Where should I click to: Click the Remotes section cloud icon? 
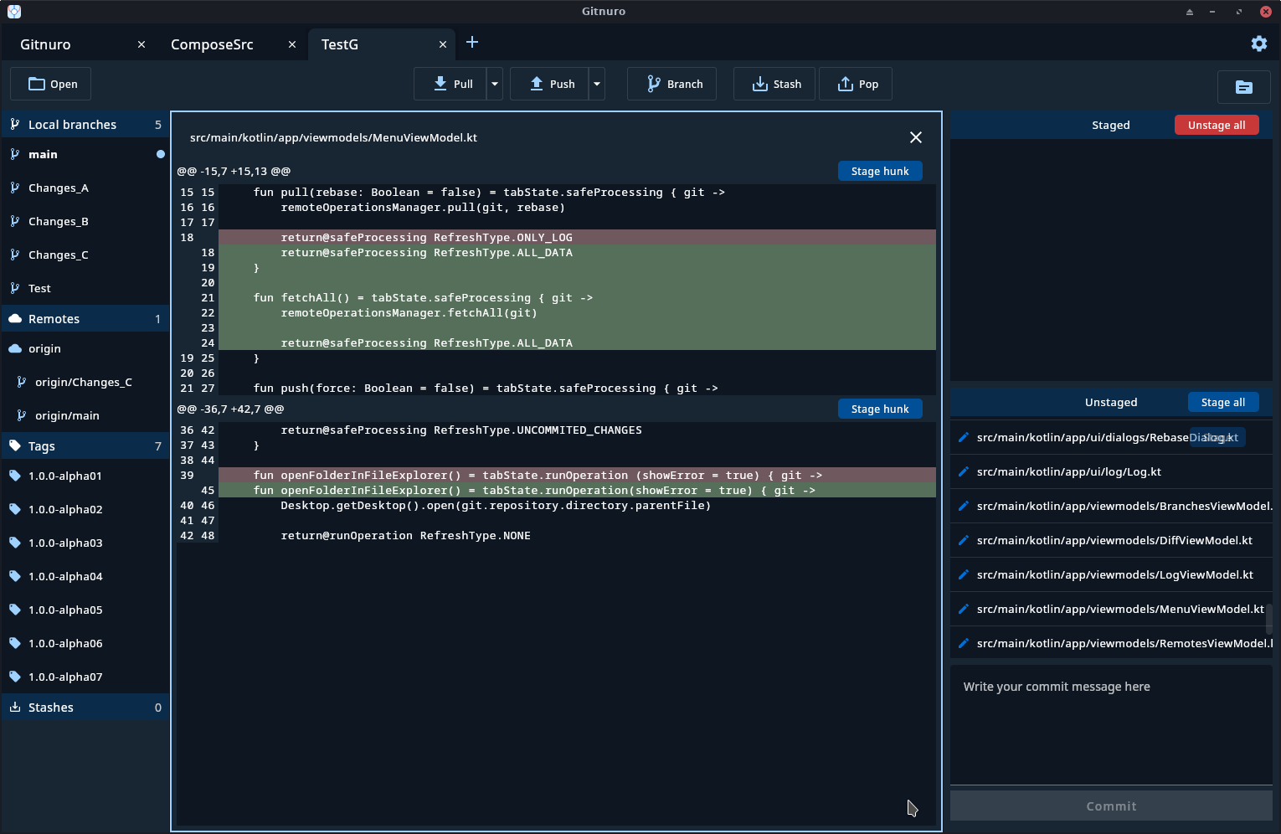[15, 318]
